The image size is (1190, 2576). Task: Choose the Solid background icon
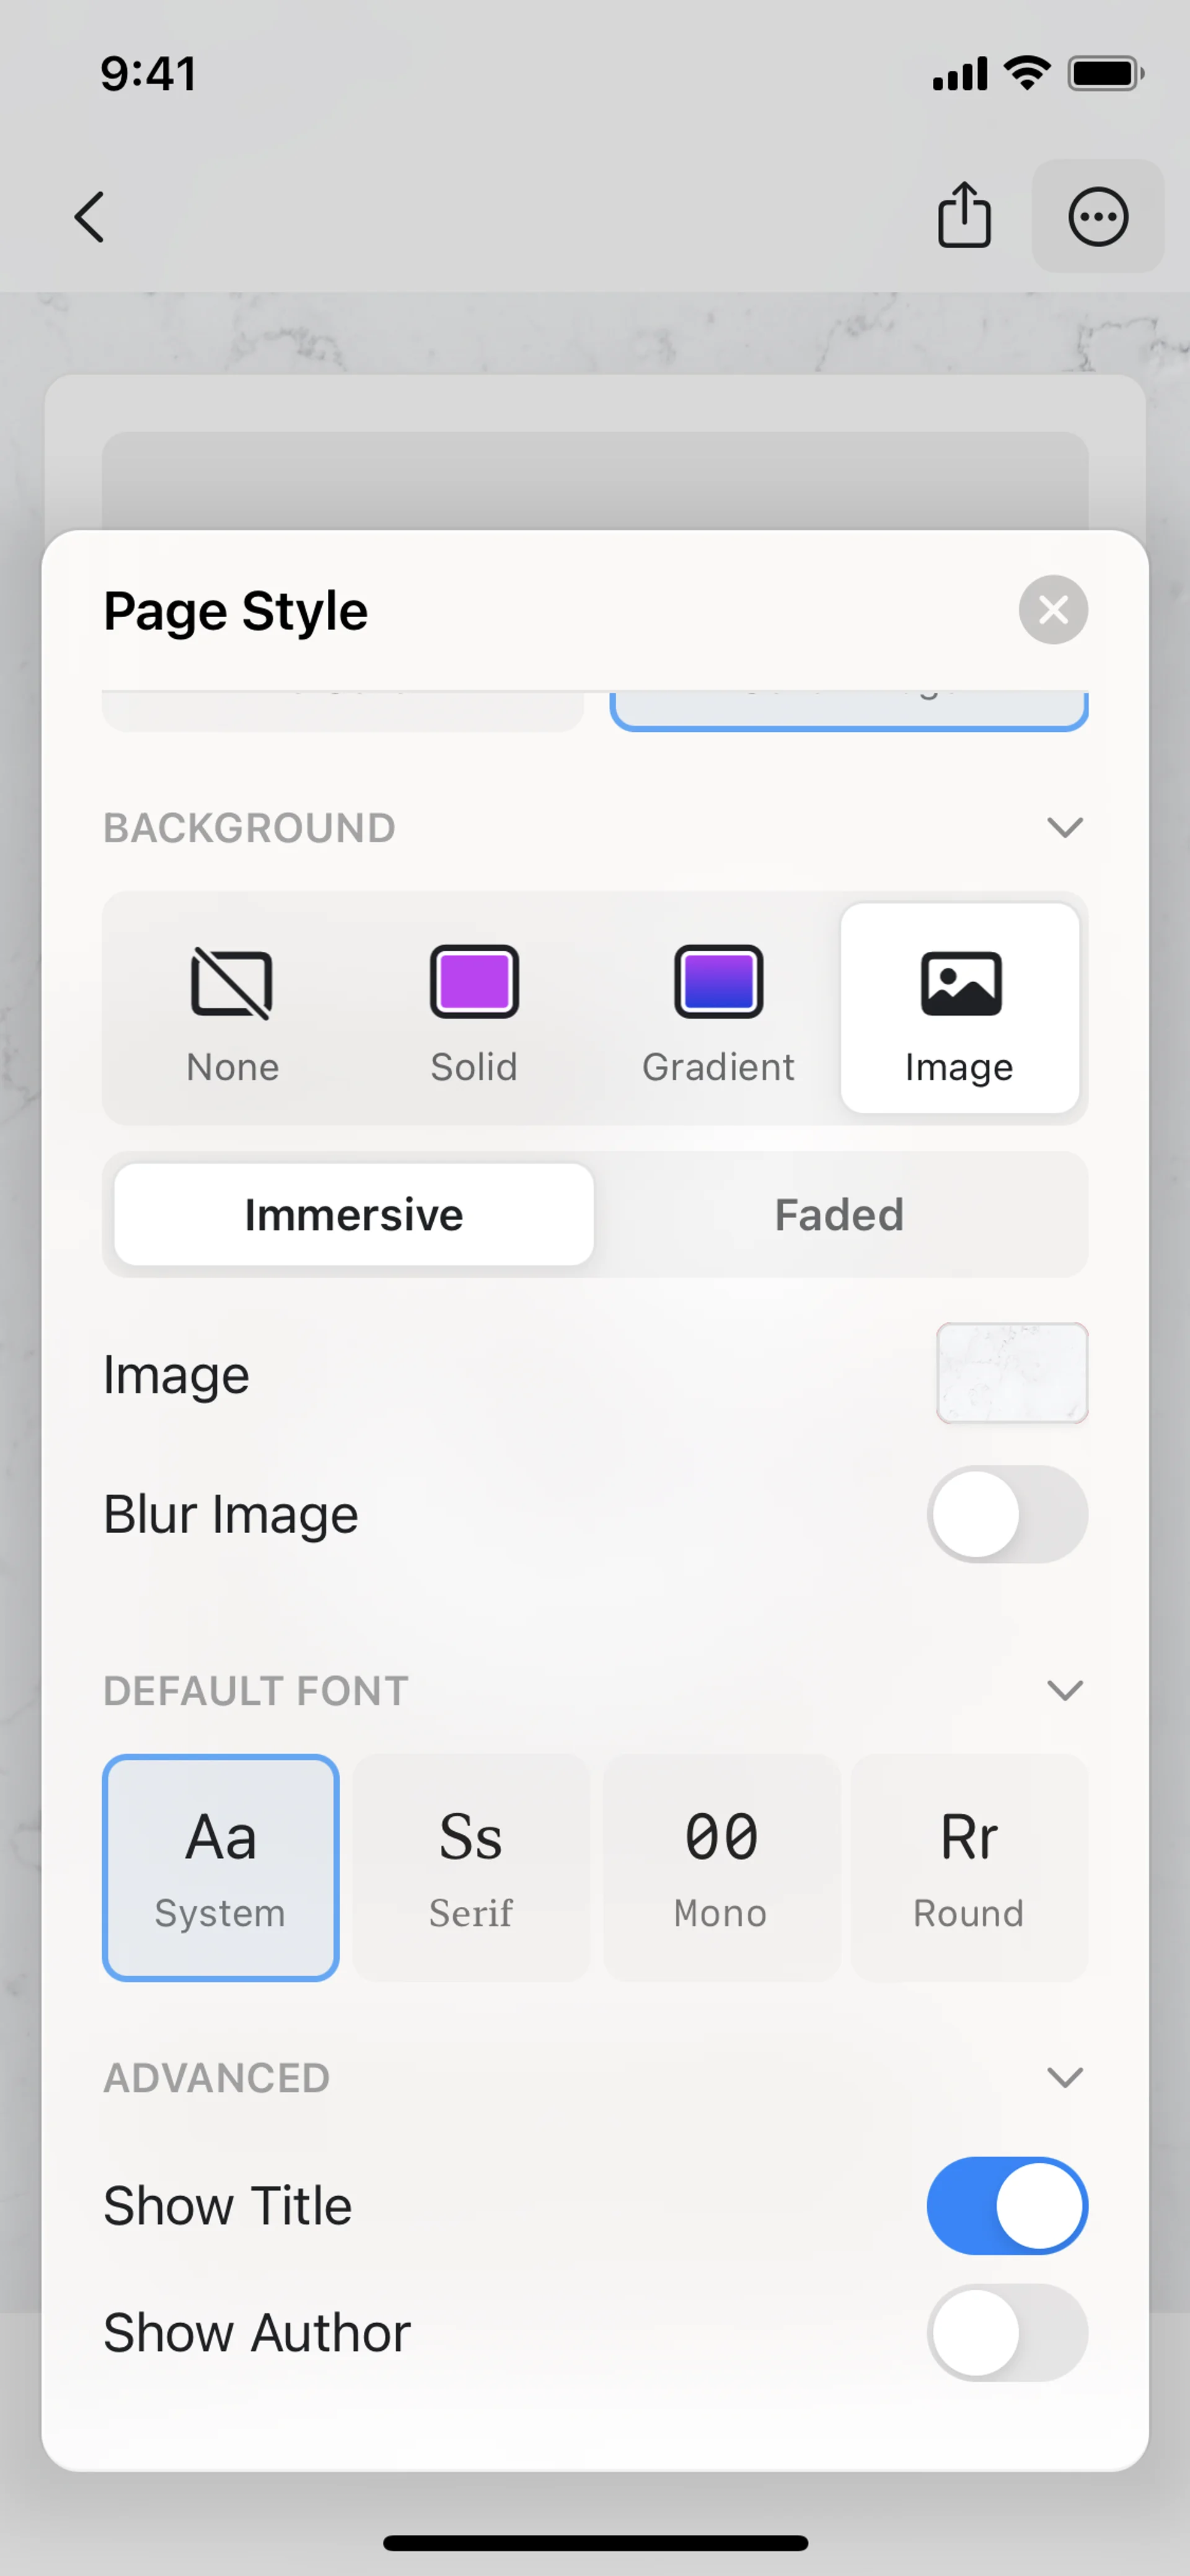tap(474, 982)
